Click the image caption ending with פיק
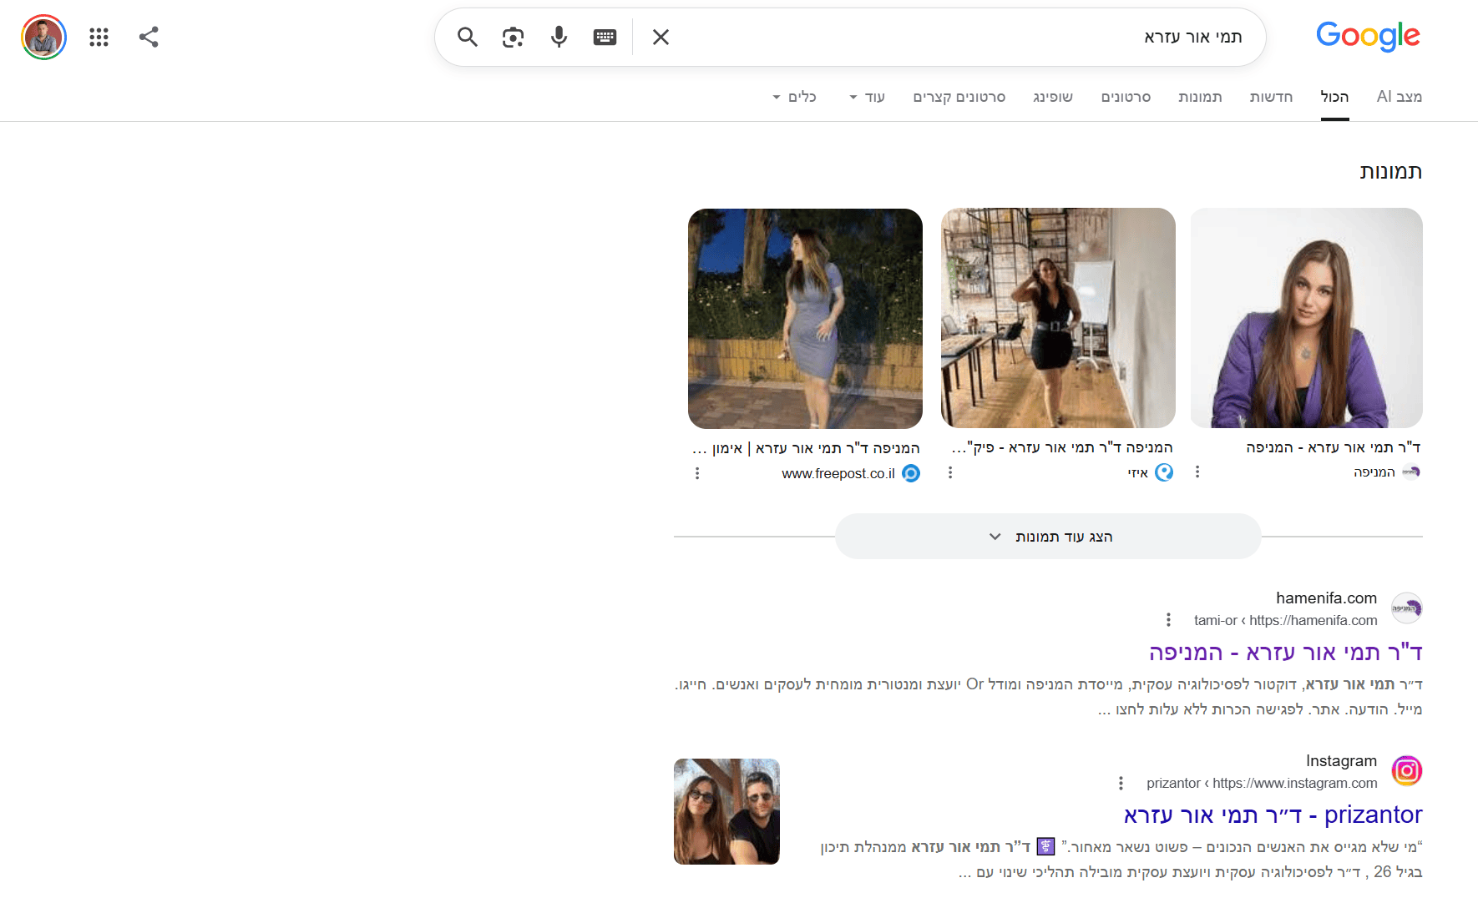Image resolution: width=1478 pixels, height=898 pixels. point(1062,447)
